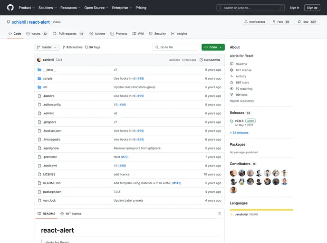327x243 pixels.
Task: Fork the repository
Action: (x=281, y=22)
